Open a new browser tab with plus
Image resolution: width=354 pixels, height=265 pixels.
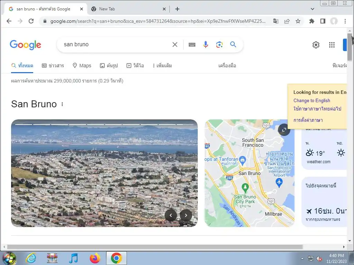[x=177, y=9]
